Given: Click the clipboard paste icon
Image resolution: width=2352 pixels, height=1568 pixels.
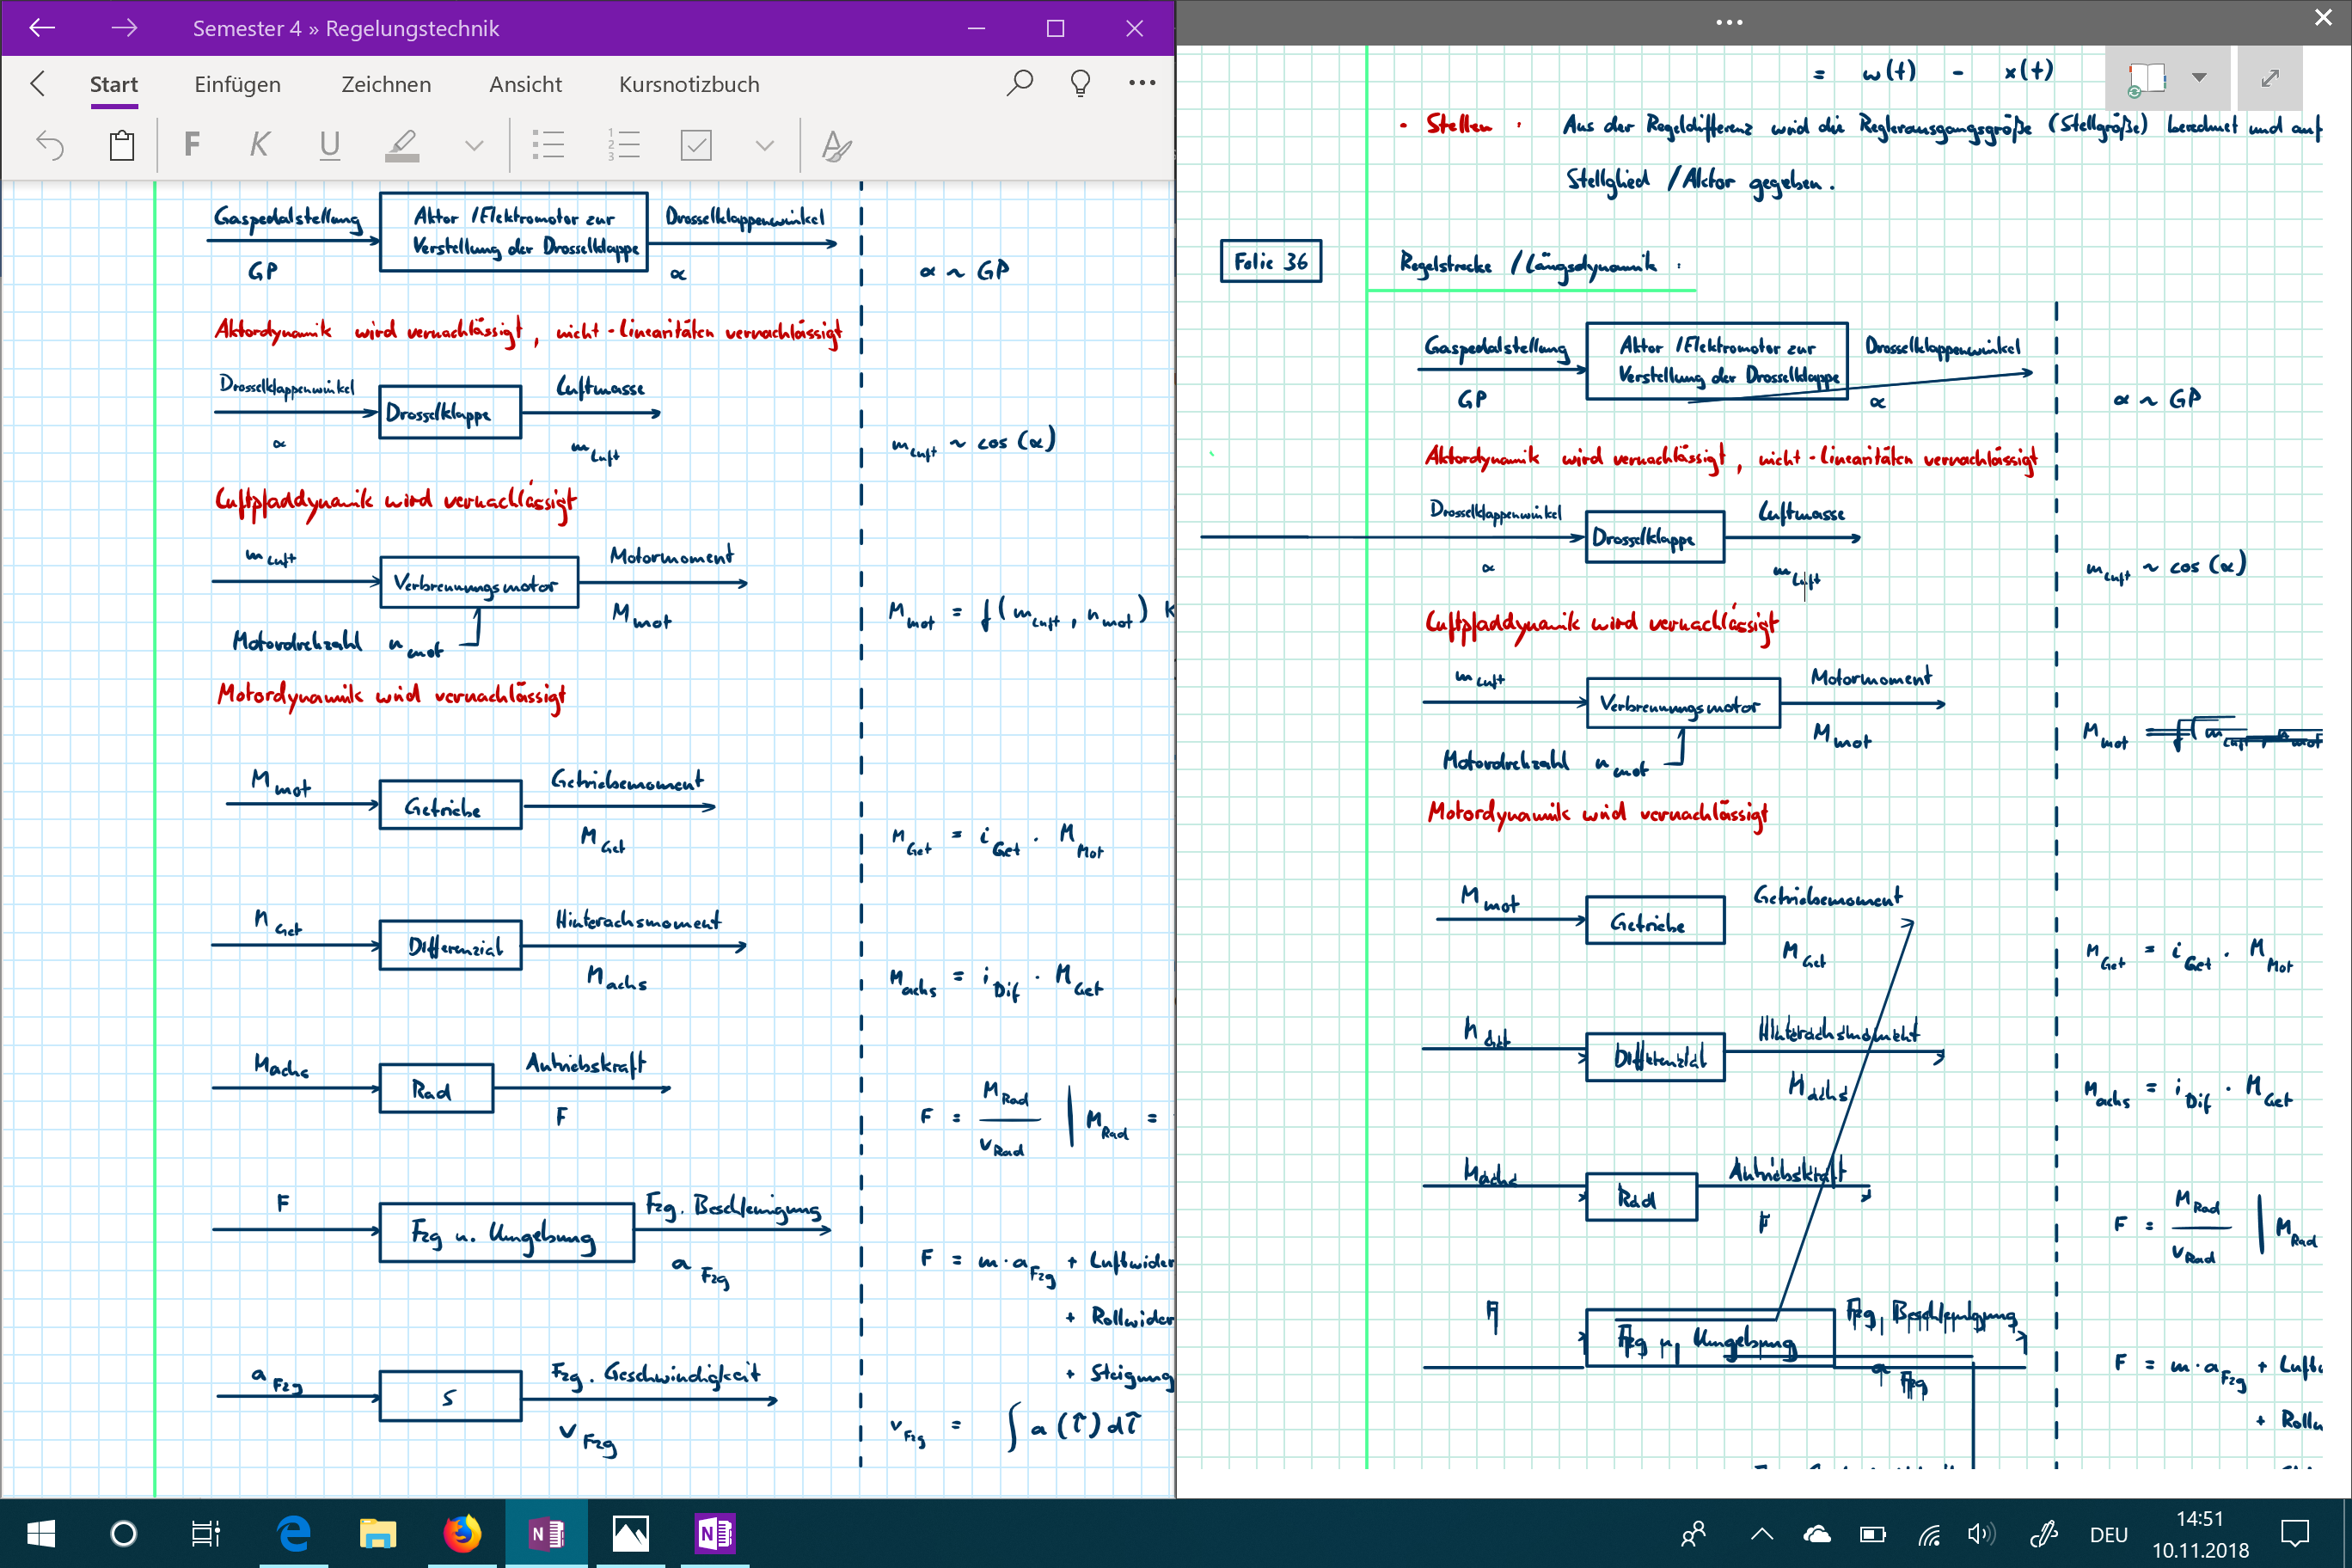Looking at the screenshot, I should [x=122, y=146].
